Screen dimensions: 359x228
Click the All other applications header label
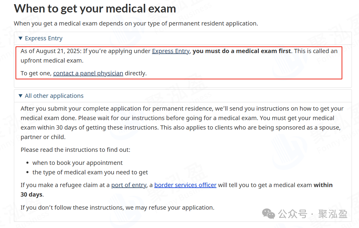click(54, 96)
